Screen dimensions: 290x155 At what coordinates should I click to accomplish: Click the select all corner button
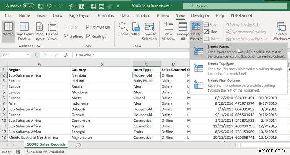(x=4, y=64)
